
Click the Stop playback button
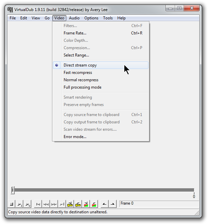click(11, 204)
